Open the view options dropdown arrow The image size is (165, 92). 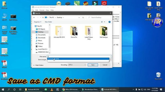click(x=104, y=22)
